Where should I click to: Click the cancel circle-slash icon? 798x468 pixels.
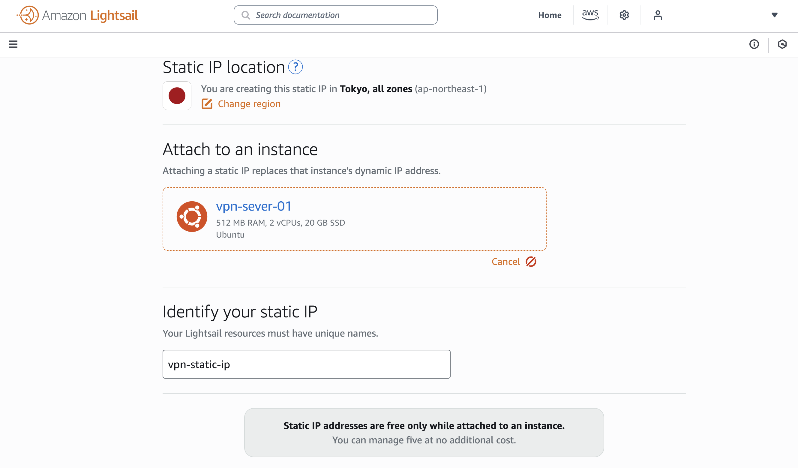click(531, 262)
